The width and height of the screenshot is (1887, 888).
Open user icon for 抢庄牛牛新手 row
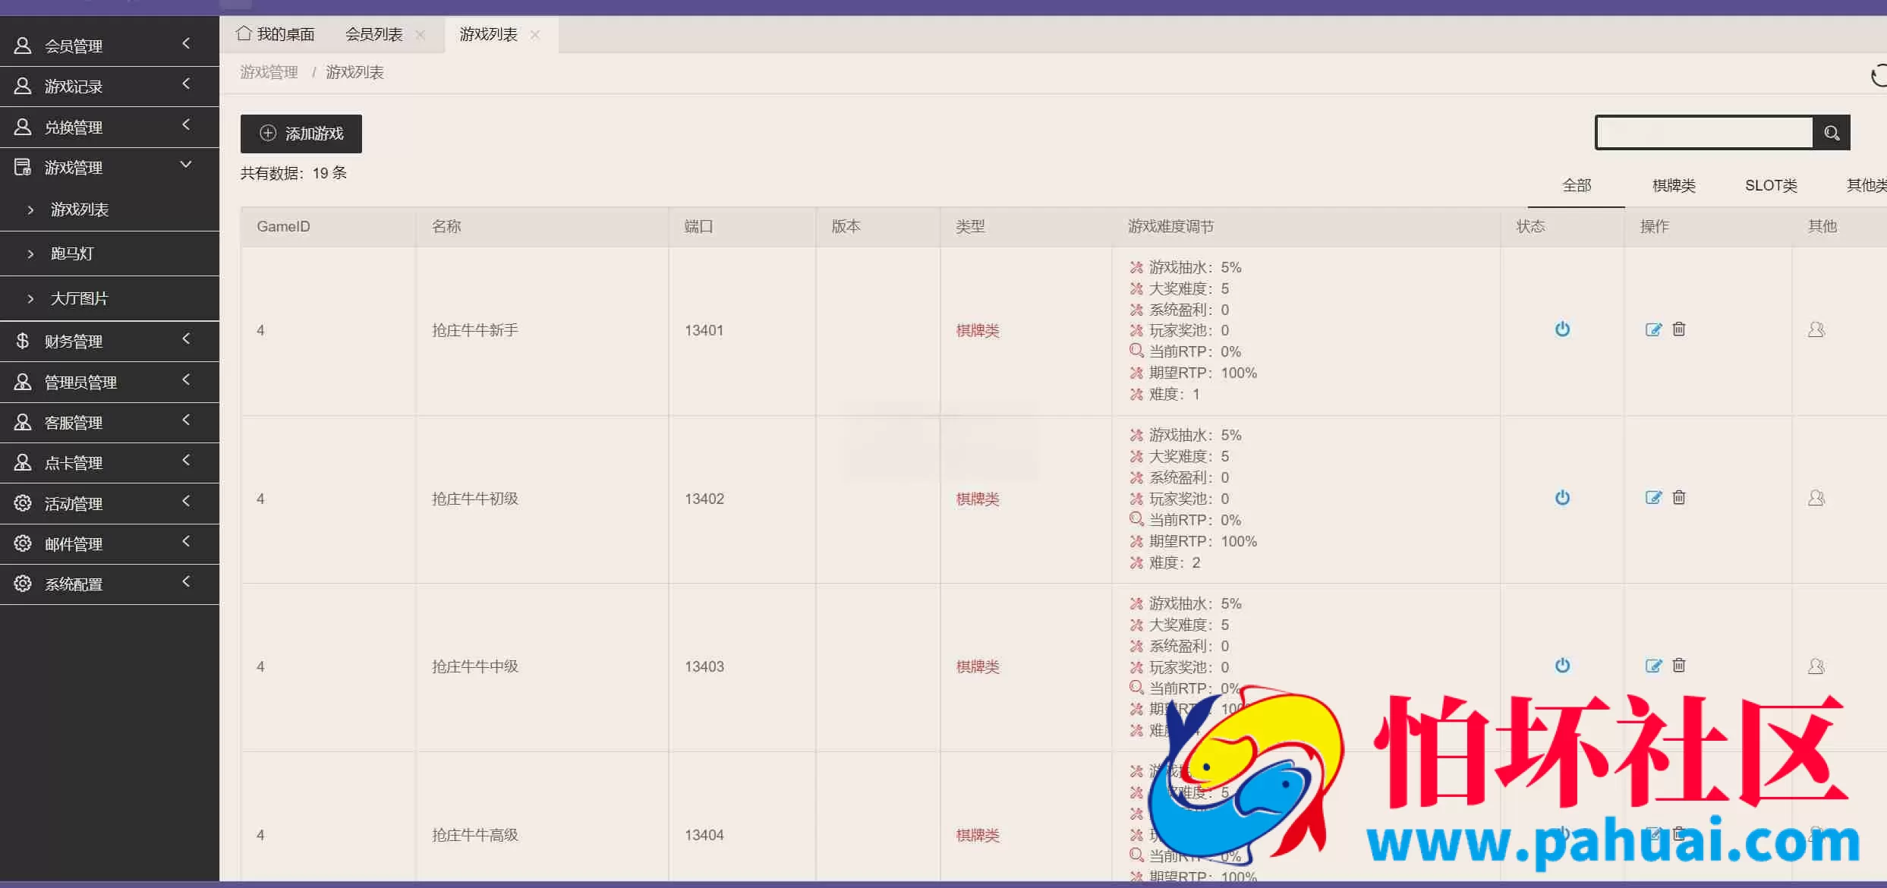(1816, 329)
